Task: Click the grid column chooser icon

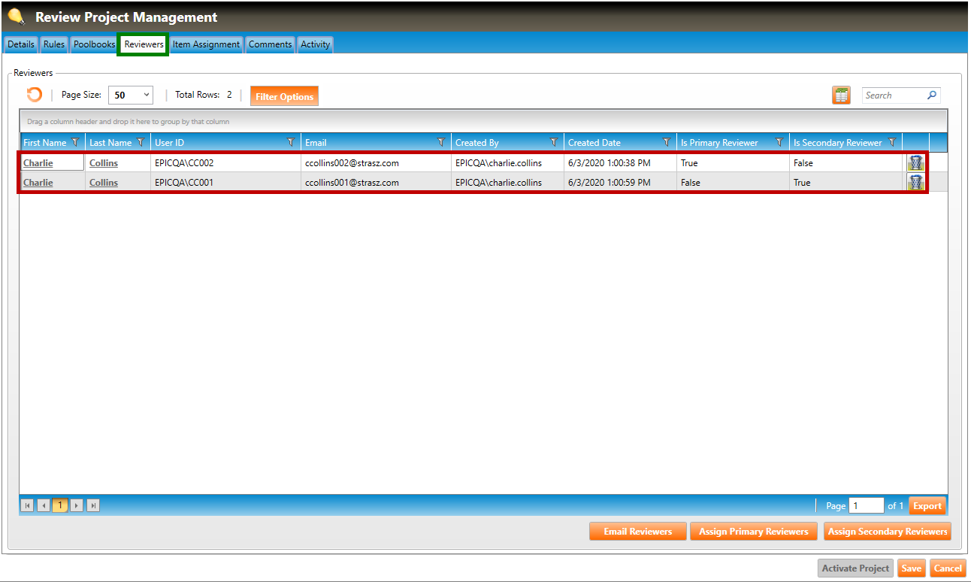Action: (841, 95)
